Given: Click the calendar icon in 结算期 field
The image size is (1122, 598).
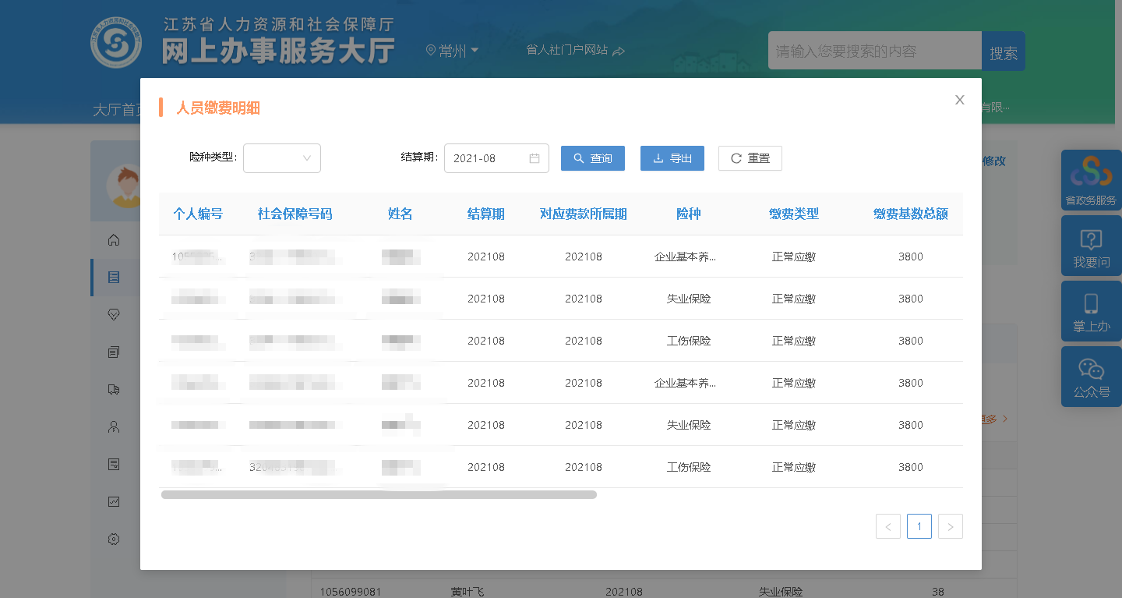Looking at the screenshot, I should (x=535, y=158).
